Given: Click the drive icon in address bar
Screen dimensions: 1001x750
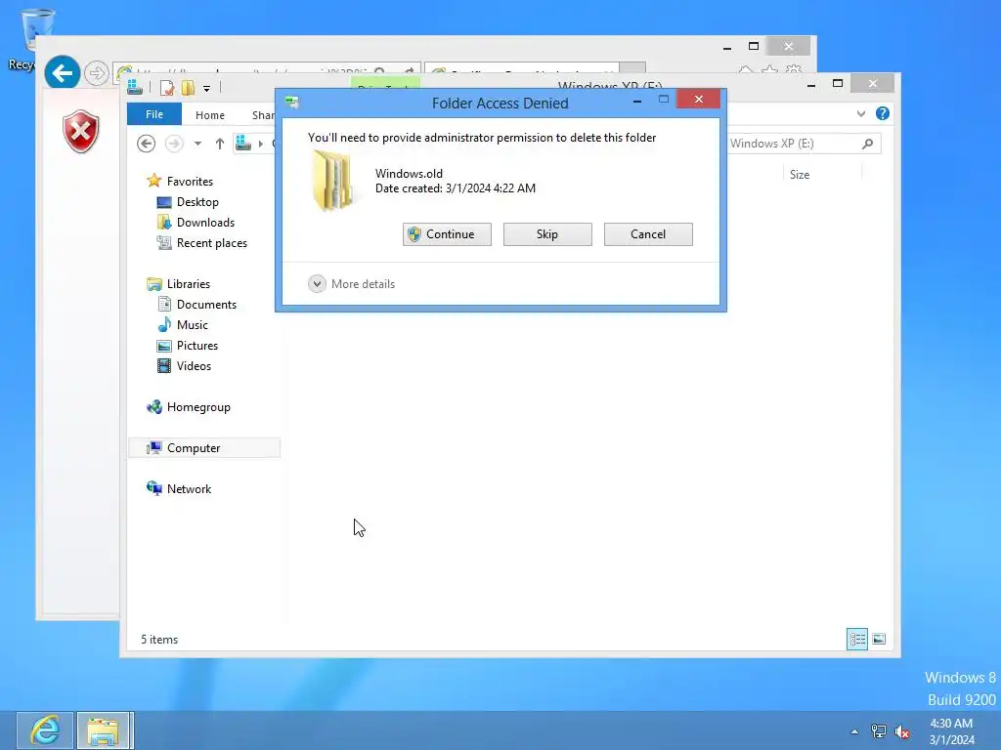Looking at the screenshot, I should pos(243,143).
